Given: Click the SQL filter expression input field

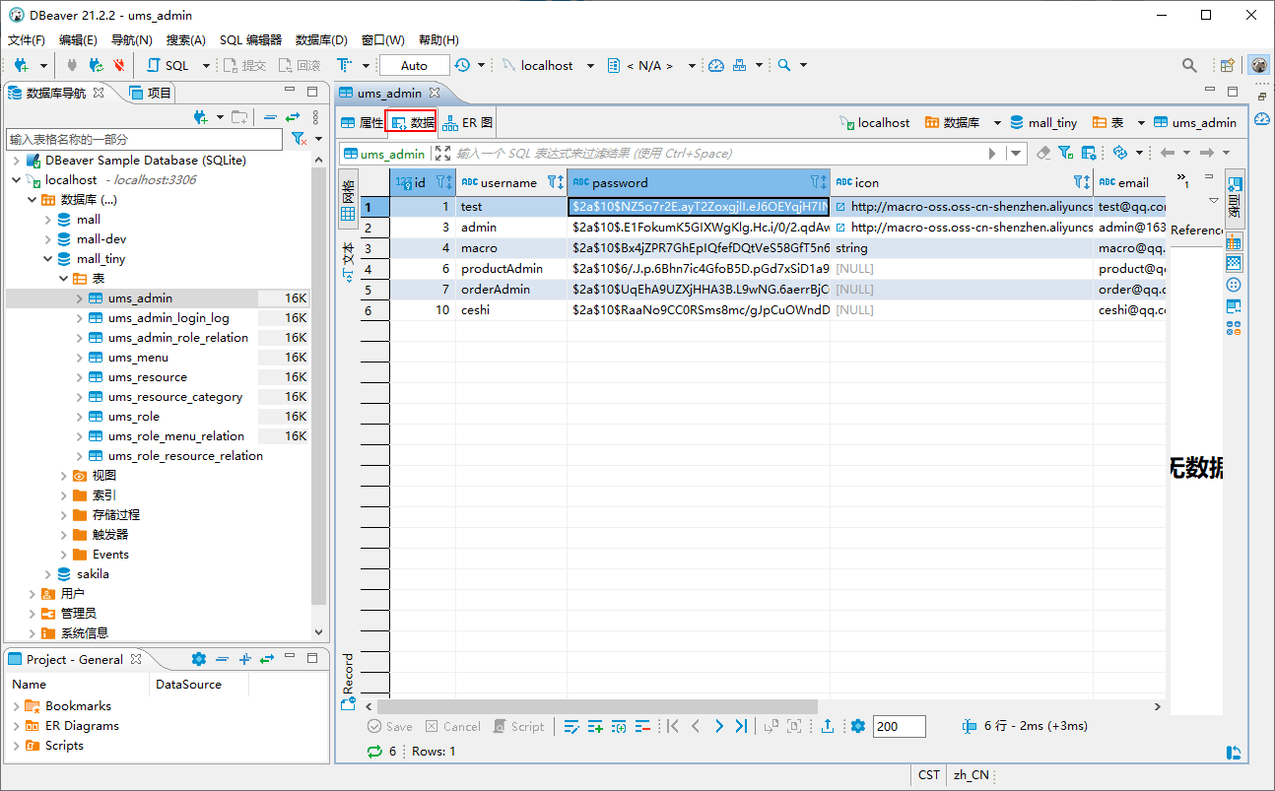Looking at the screenshot, I should click(719, 153).
